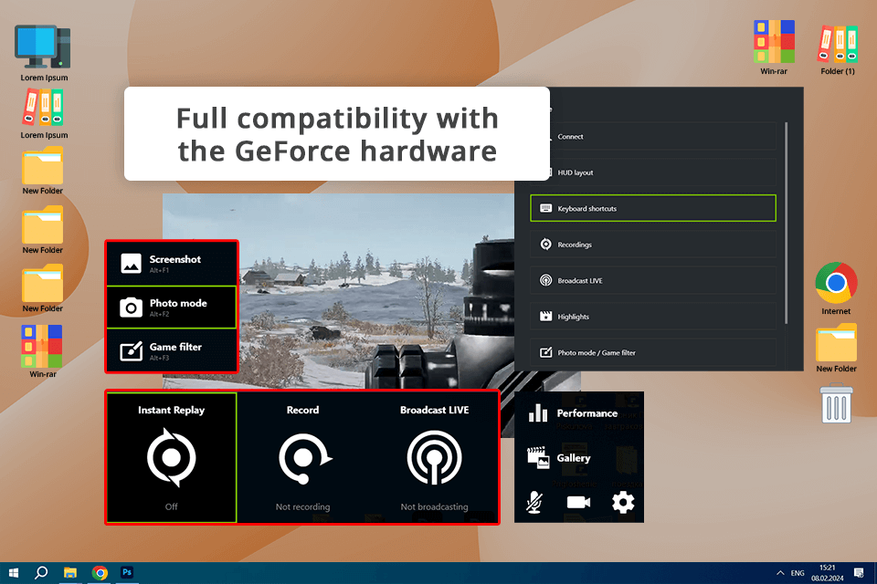Image resolution: width=877 pixels, height=584 pixels.
Task: Open the notification center icon
Action: pos(859,573)
